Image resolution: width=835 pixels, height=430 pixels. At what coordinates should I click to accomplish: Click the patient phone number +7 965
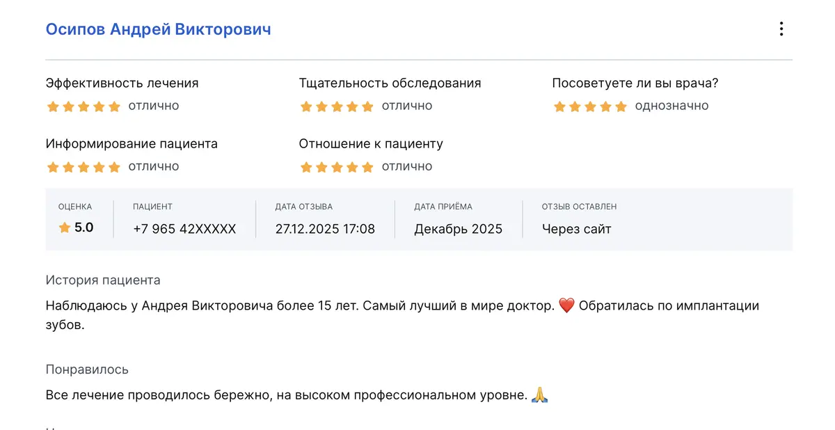(184, 229)
